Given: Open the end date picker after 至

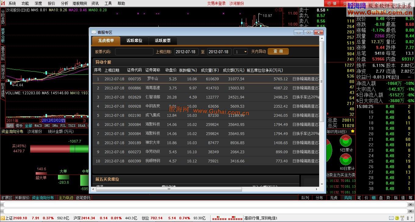Looking at the screenshot, I should tap(219, 52).
